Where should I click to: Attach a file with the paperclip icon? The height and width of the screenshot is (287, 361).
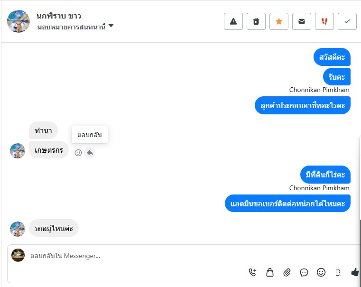287,272
